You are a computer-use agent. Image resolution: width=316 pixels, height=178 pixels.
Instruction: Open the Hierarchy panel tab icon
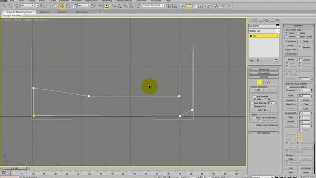point(261,20)
